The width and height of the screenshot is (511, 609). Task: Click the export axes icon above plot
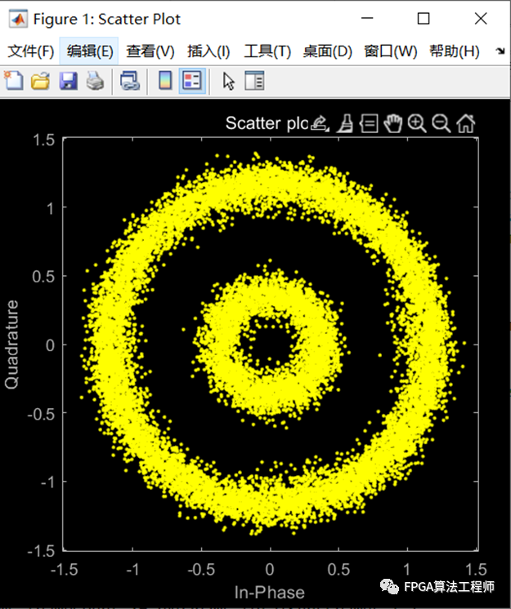tap(320, 123)
